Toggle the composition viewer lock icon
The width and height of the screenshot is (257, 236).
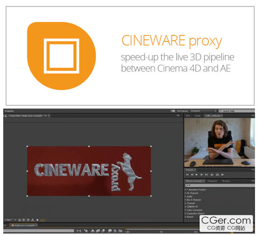(x=6, y=116)
